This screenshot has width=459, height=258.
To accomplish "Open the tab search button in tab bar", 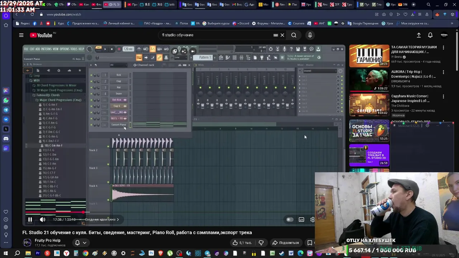I will [x=429, y=5].
